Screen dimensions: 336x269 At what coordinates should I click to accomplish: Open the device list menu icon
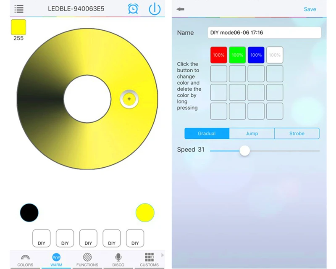[19, 9]
